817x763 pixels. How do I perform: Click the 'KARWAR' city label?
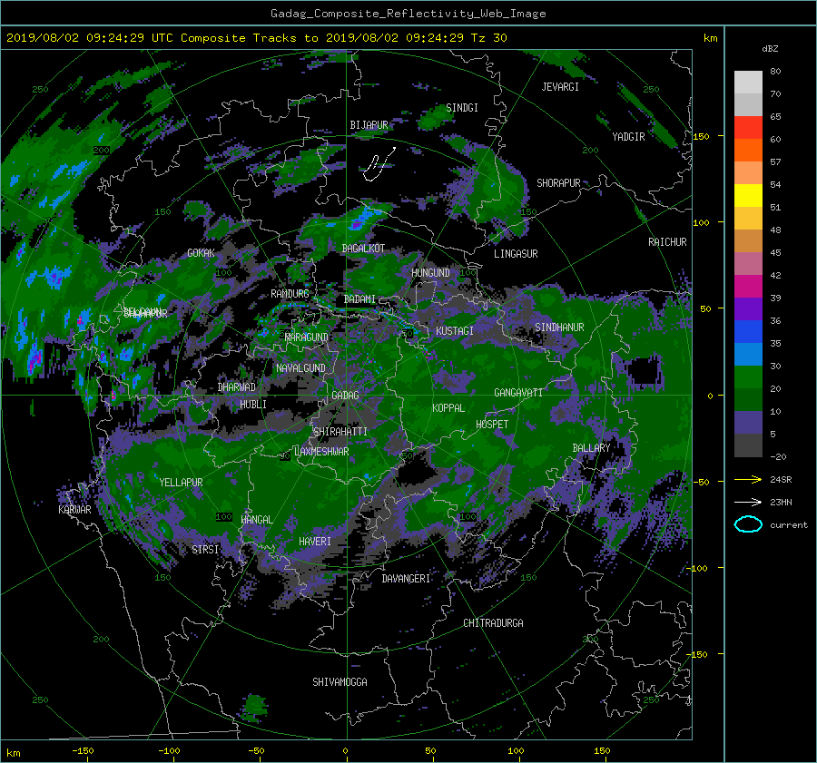pyautogui.click(x=74, y=510)
